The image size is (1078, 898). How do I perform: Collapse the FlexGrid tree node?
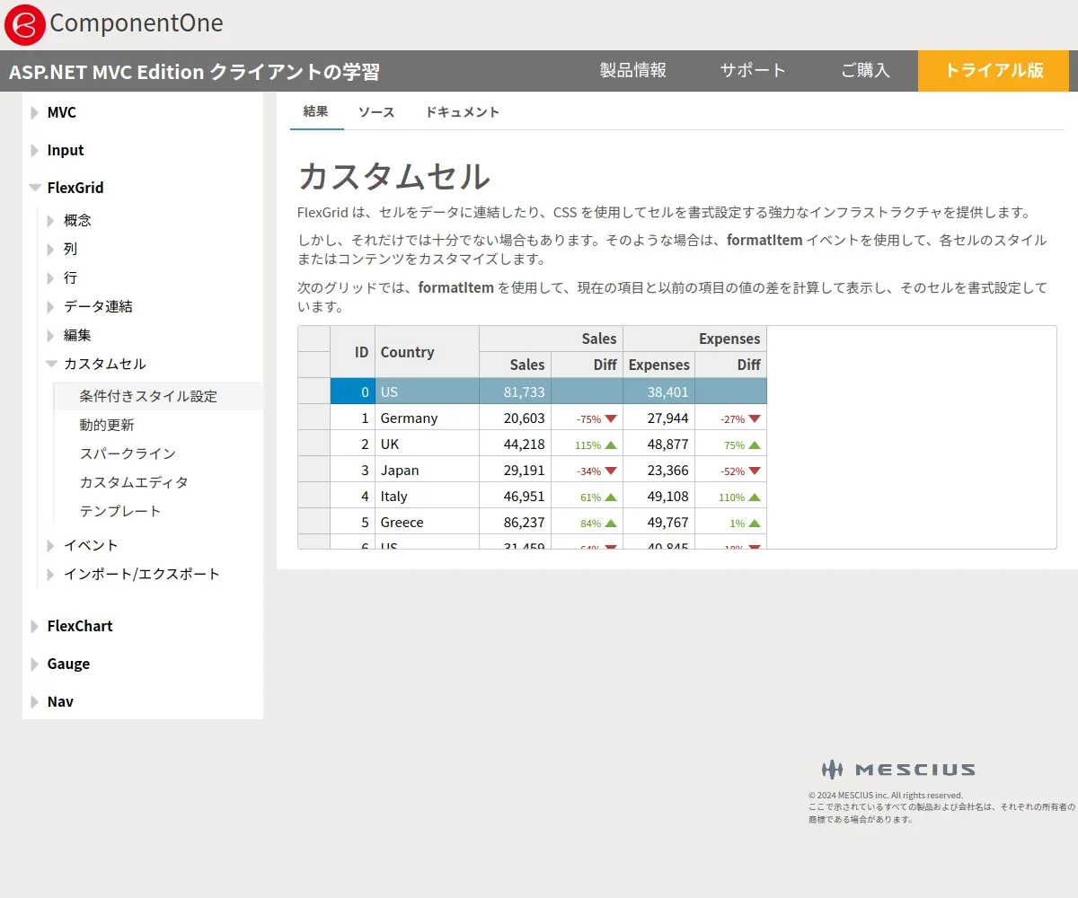pyautogui.click(x=35, y=188)
